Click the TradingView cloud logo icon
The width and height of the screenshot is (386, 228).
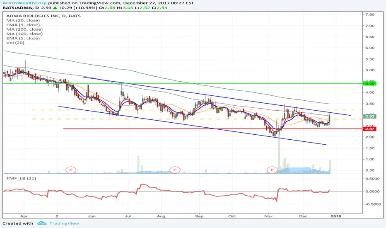click(x=41, y=223)
